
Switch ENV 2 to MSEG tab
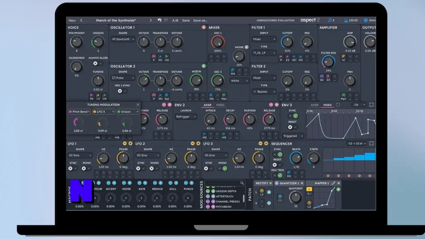click(220, 105)
